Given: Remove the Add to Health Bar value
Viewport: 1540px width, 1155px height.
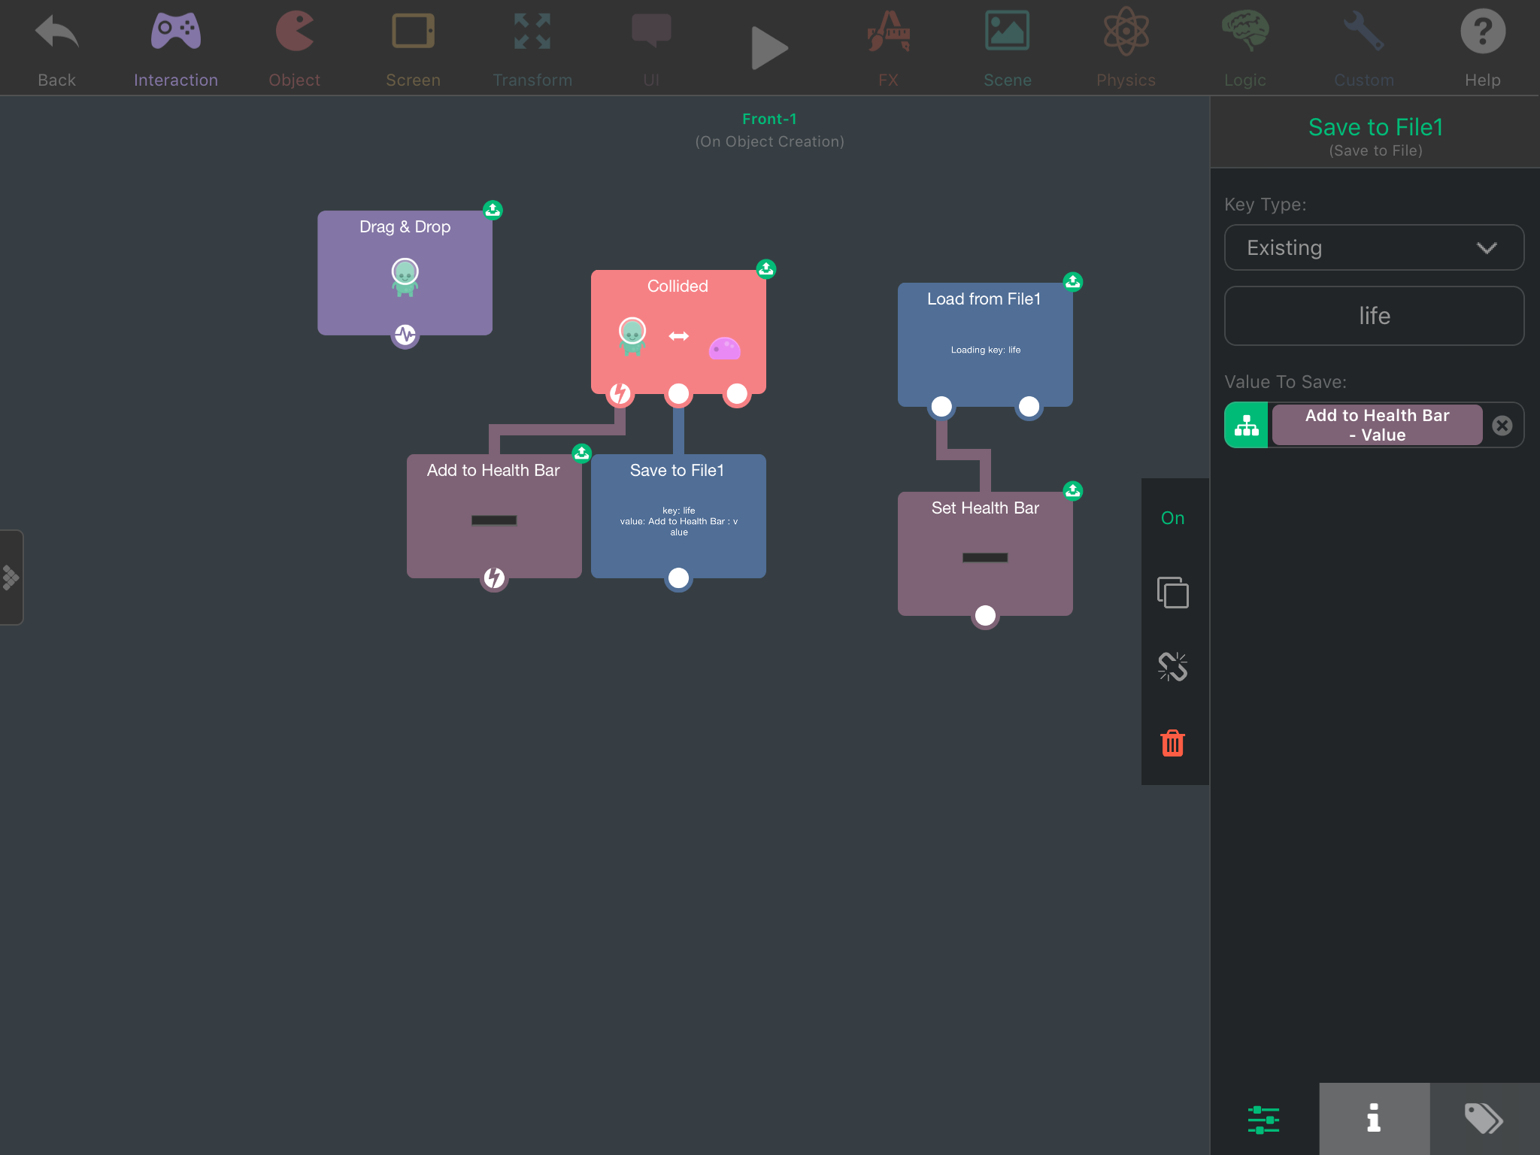Looking at the screenshot, I should tap(1502, 426).
